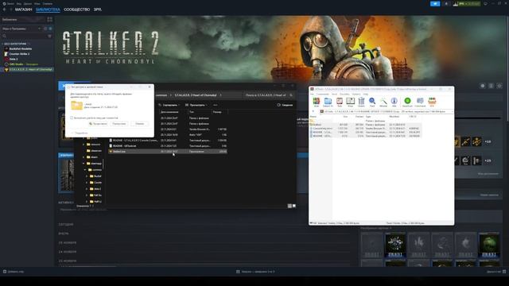Click WinRAR Extract To icon

(x=328, y=102)
